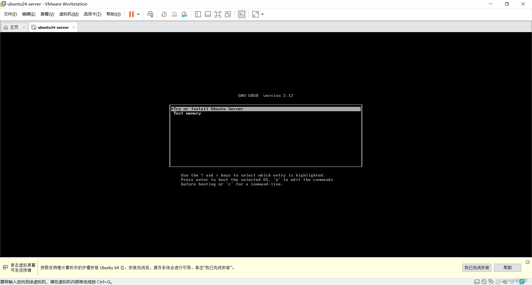Viewport: 532px width, 285px height.
Task: Click the keyboard hint icon in yellow bar
Action: click(6, 268)
